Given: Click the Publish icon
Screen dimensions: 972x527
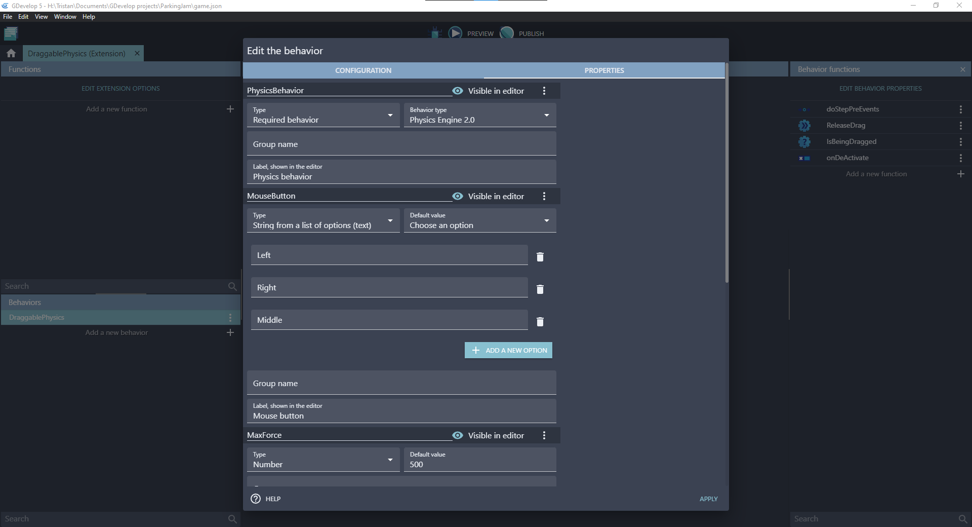Looking at the screenshot, I should (x=507, y=32).
